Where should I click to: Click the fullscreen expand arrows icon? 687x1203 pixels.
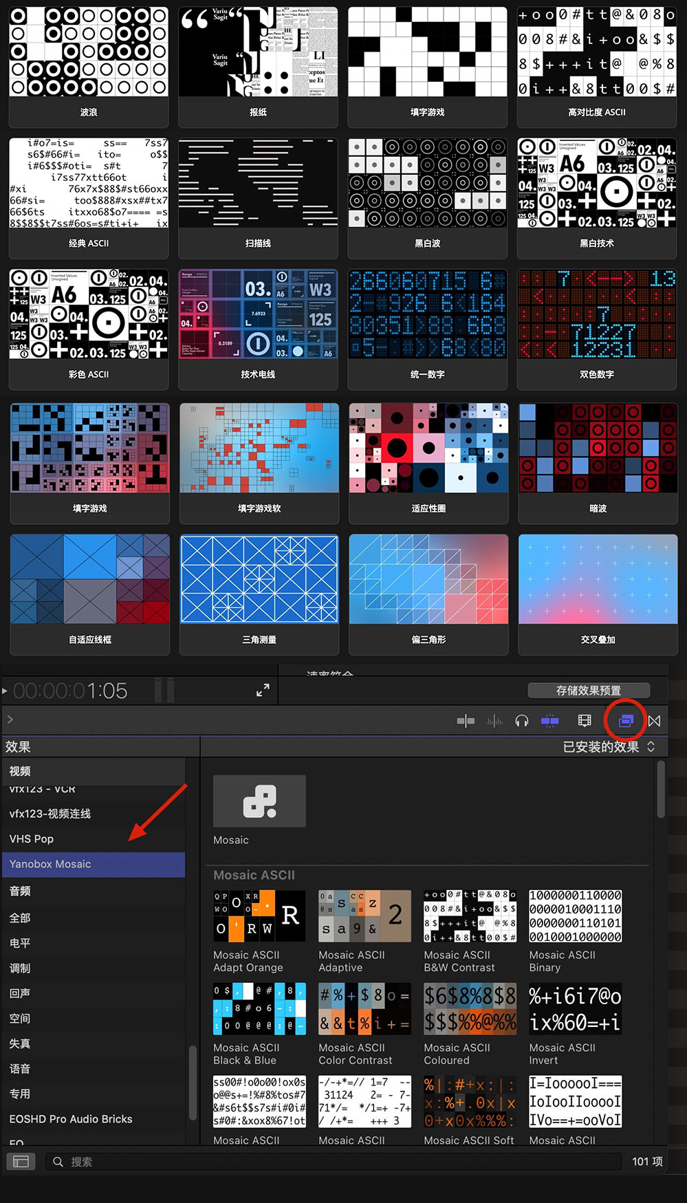263,691
